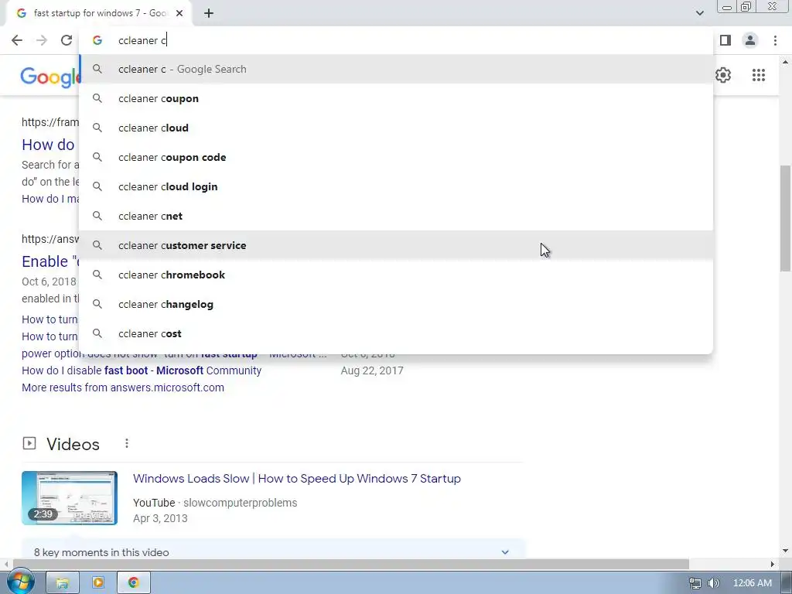
Task: Open the network tray icon
Action: (x=695, y=583)
